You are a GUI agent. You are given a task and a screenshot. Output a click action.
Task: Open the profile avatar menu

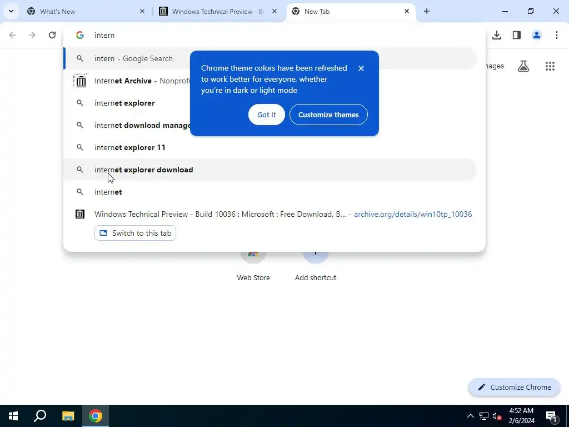click(536, 35)
